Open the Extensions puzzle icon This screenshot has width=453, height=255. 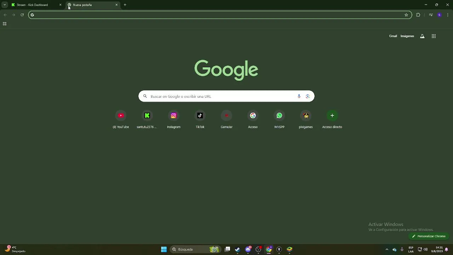tap(418, 15)
